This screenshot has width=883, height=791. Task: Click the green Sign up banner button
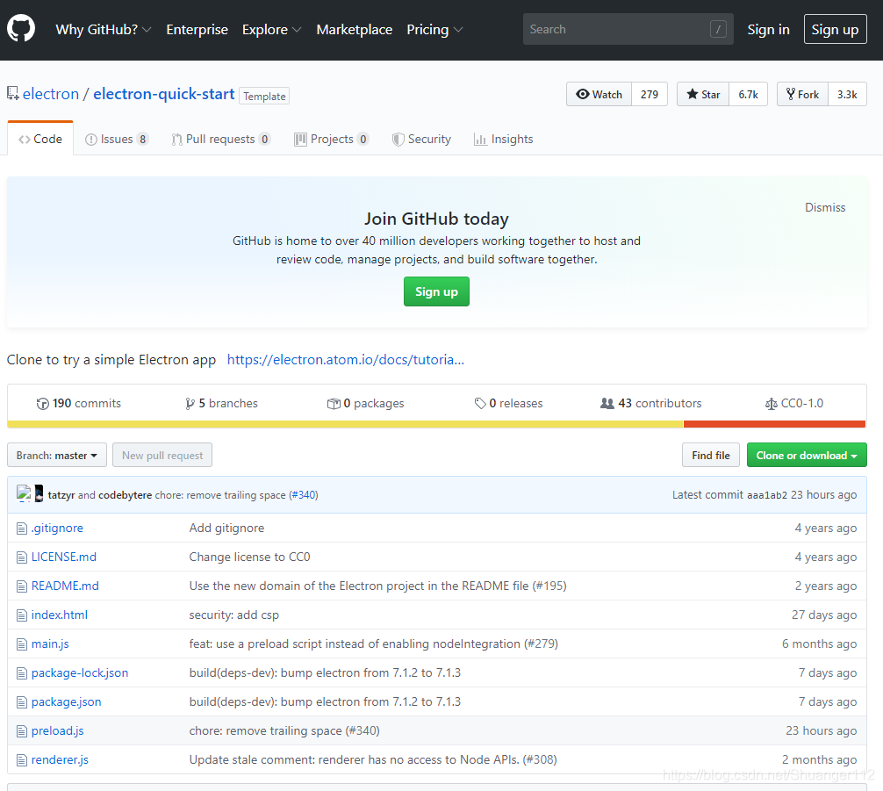(436, 291)
